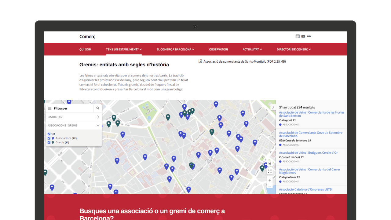Open the search in the map filter panel
The image size is (391, 220).
tap(97, 108)
